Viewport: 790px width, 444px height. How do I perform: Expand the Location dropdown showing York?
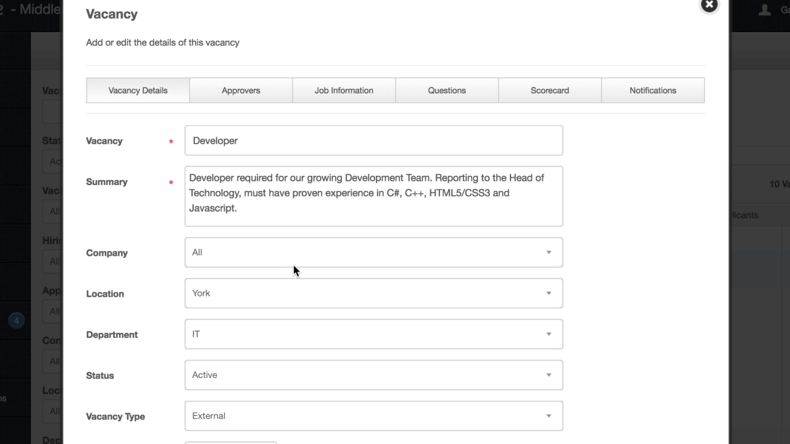pos(374,293)
